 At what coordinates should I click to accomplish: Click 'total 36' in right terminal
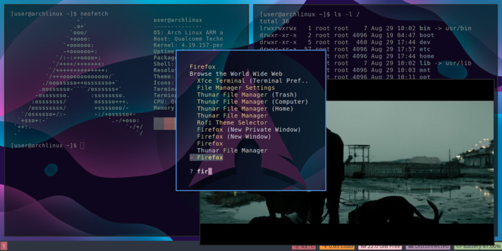coord(274,21)
